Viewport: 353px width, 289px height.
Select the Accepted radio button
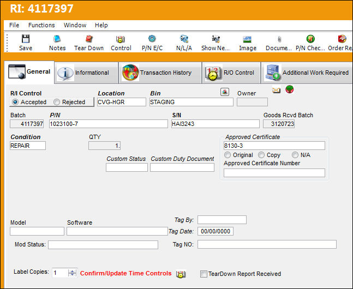[x=15, y=102]
